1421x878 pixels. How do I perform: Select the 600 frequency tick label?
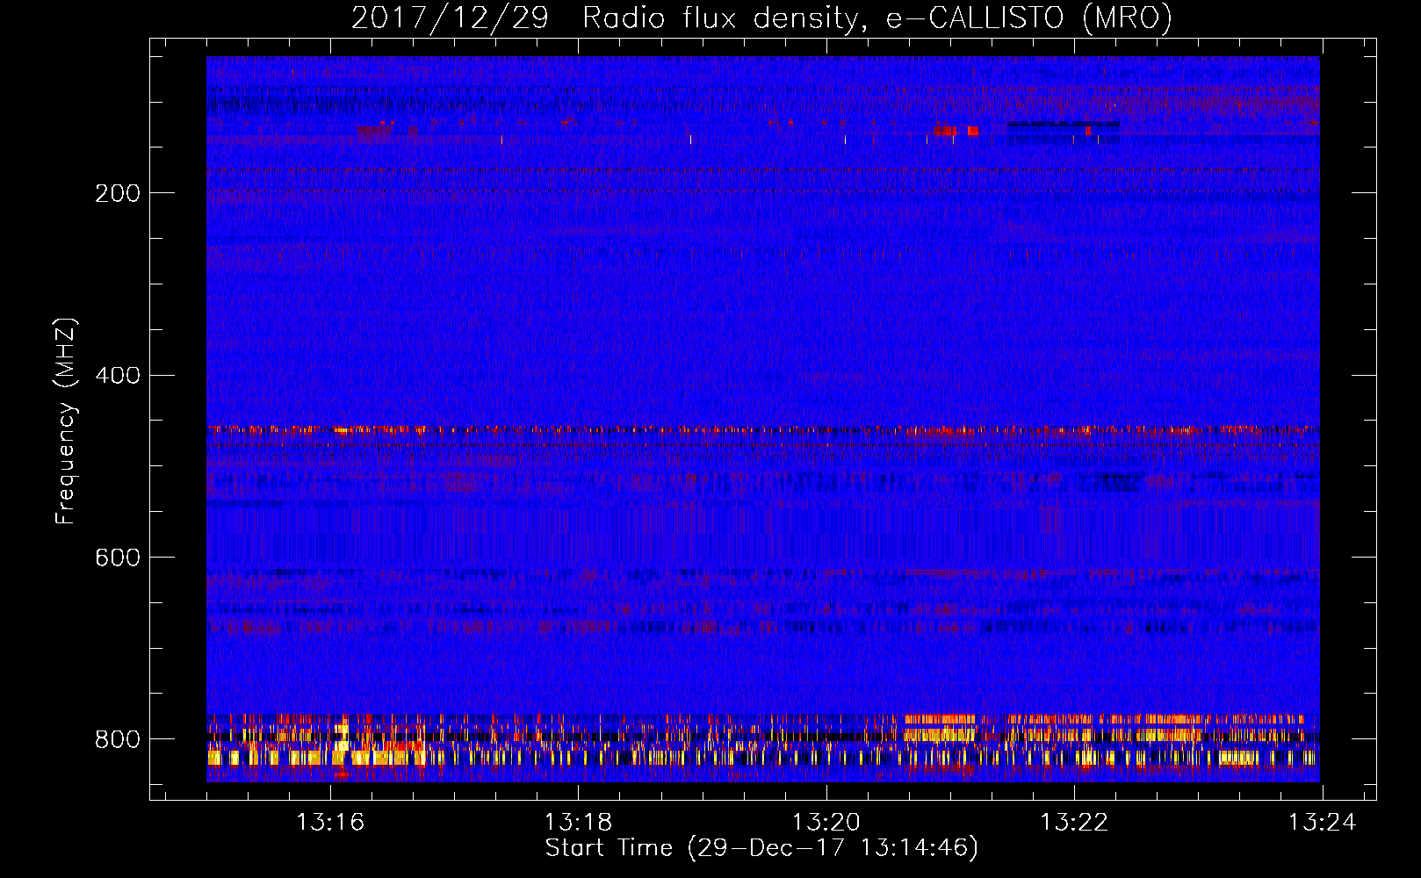click(118, 558)
